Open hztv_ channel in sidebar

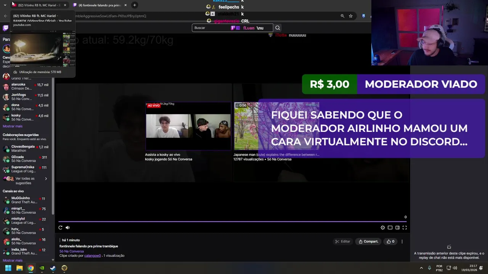click(27, 231)
